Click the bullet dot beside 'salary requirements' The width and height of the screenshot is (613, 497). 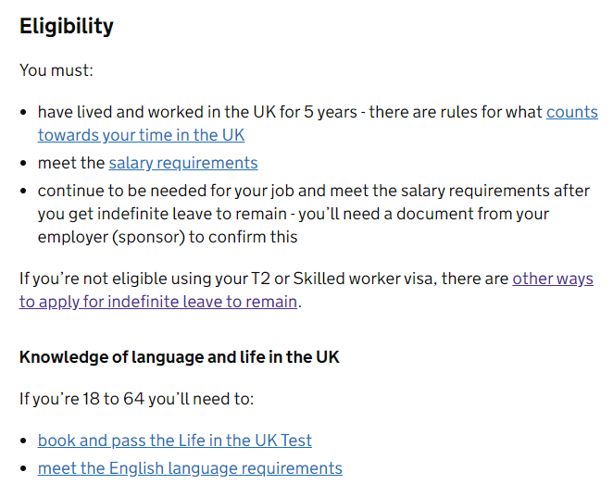coord(23,163)
